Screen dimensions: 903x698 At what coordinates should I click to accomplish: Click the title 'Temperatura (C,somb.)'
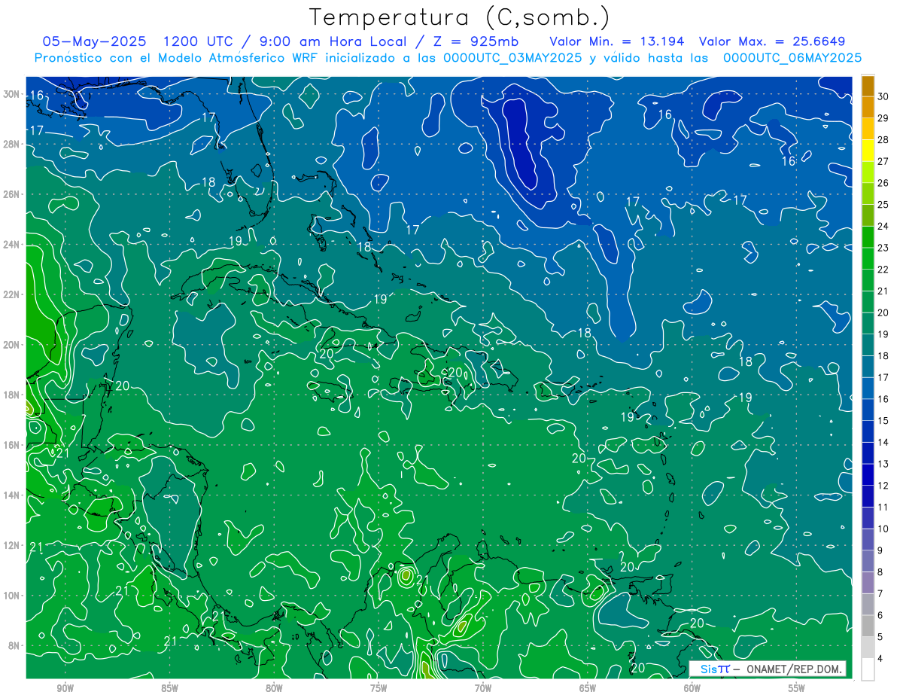(x=460, y=17)
